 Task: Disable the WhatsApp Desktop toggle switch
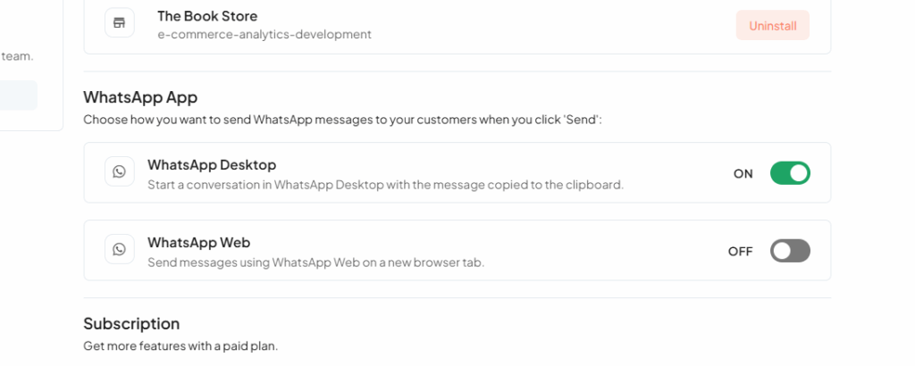tap(790, 173)
